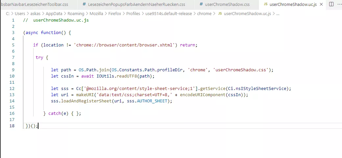The image size is (342, 158).
Task: Click 'Ci.nsIStyleSheetService' on line 12
Action: (x=257, y=89)
